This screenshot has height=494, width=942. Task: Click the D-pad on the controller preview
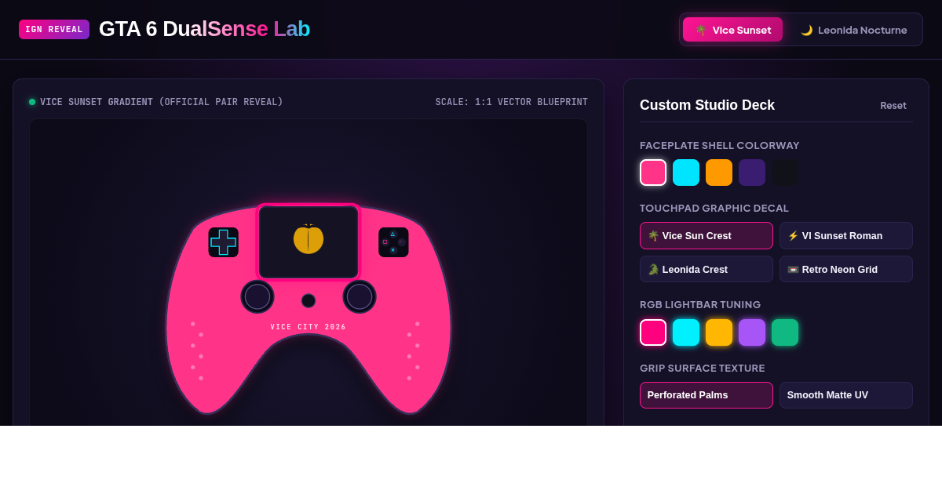click(x=223, y=242)
